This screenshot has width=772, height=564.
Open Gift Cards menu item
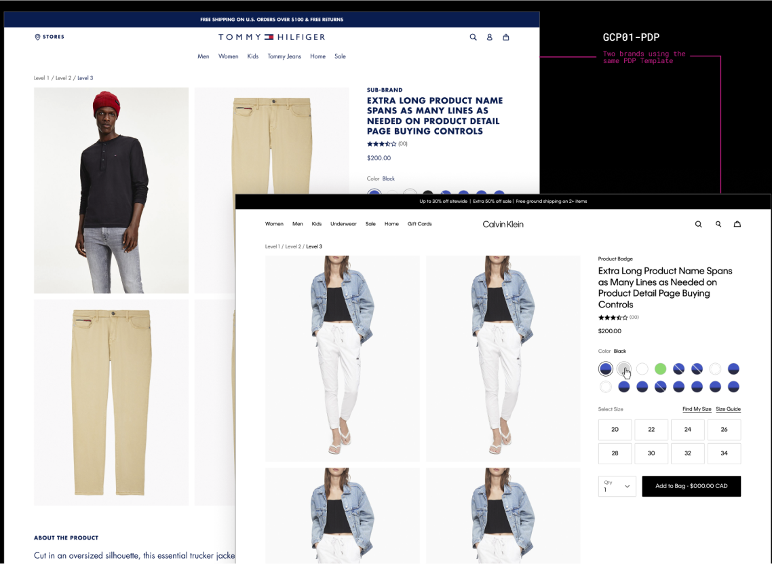pos(419,223)
